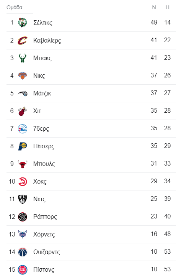Select the Cleveland Cavaliers logo
This screenshot has width=176, height=279.
[x=23, y=40]
